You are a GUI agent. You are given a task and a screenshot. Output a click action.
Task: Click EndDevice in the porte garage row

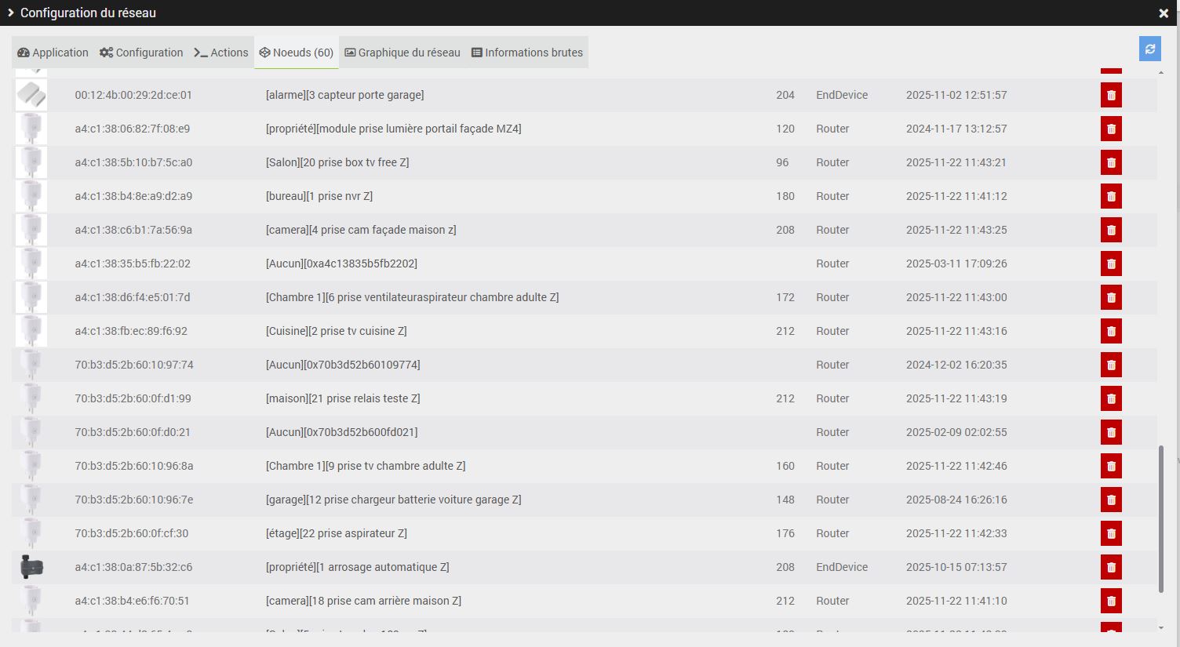point(842,95)
